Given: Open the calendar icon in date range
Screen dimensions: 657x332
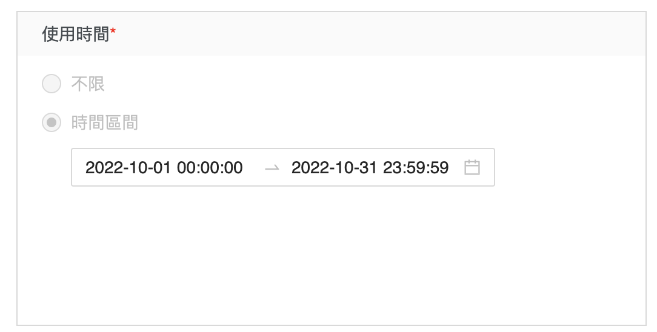Looking at the screenshot, I should click(x=472, y=167).
